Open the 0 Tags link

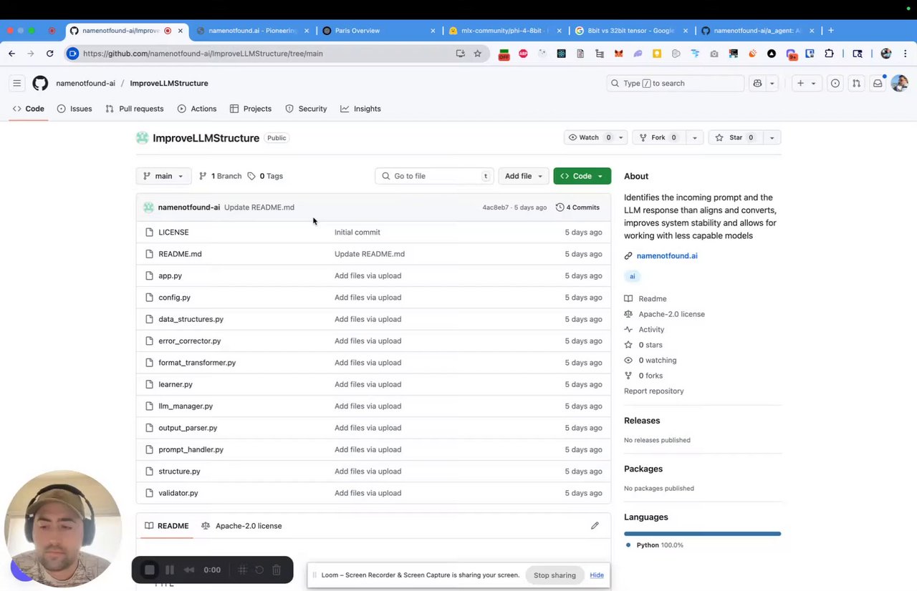pos(265,176)
